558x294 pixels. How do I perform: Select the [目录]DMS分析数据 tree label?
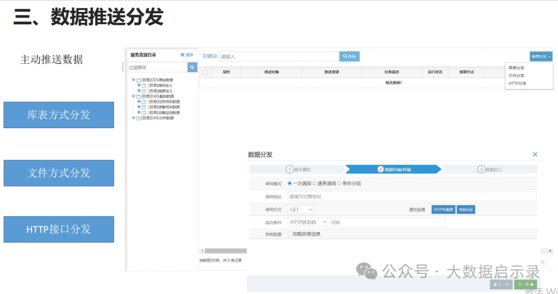click(x=157, y=118)
